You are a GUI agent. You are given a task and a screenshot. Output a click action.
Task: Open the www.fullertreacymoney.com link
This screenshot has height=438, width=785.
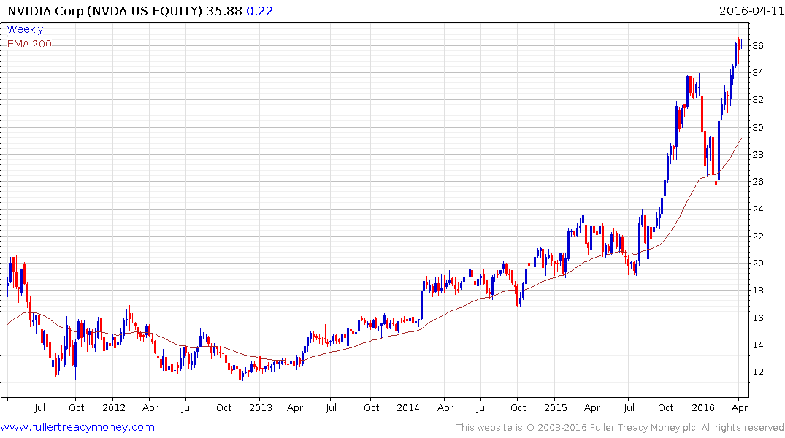pyautogui.click(x=77, y=427)
